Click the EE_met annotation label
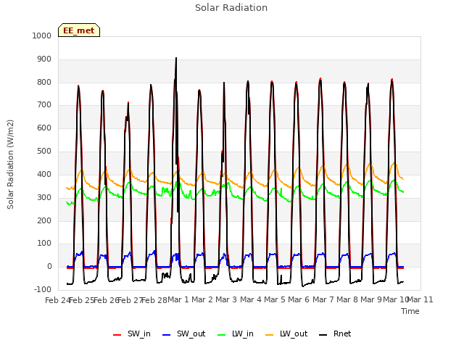This screenshot has height=348, width=464. coord(79,30)
